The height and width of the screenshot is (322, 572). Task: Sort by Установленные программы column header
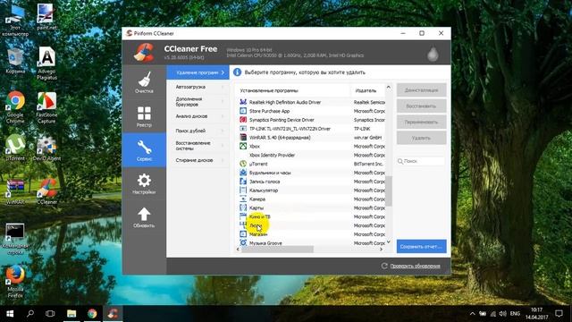point(293,90)
